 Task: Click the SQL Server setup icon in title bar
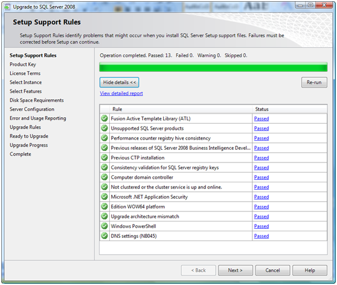7,7
